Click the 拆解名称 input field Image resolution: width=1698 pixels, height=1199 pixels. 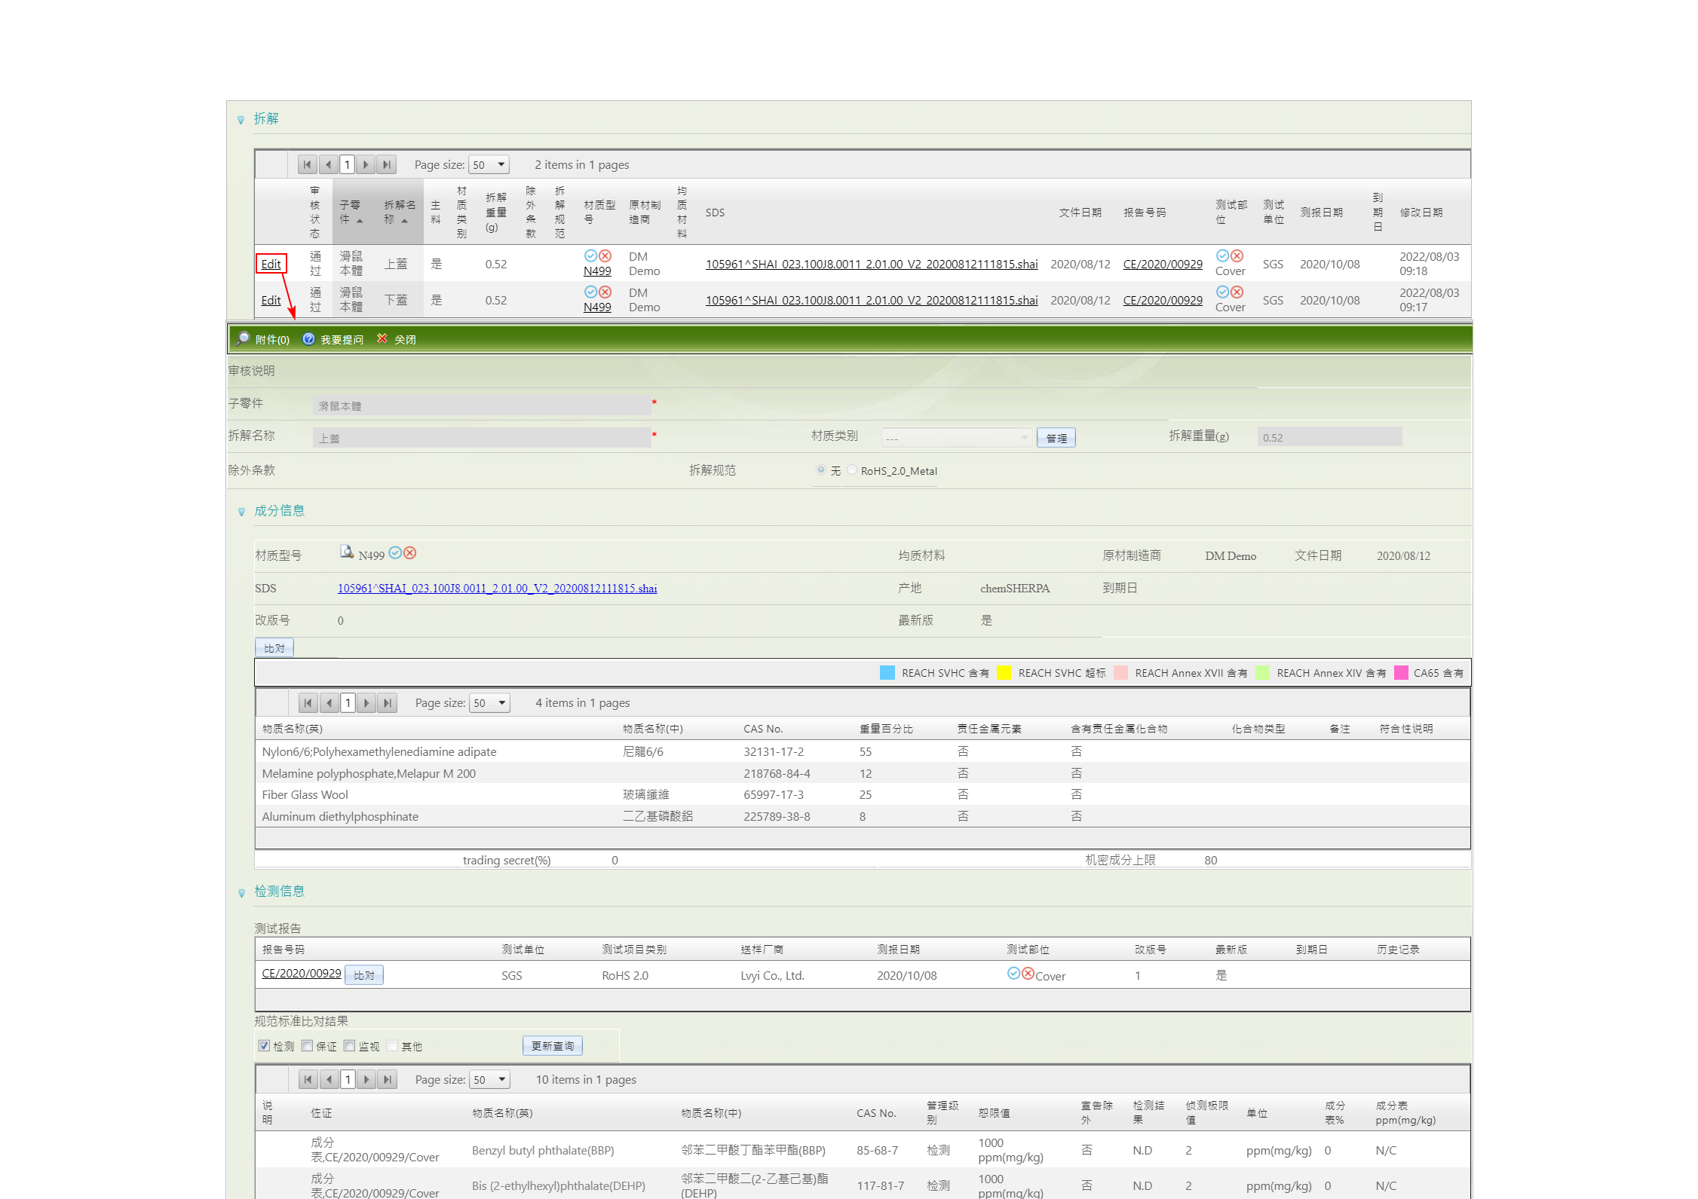(482, 438)
